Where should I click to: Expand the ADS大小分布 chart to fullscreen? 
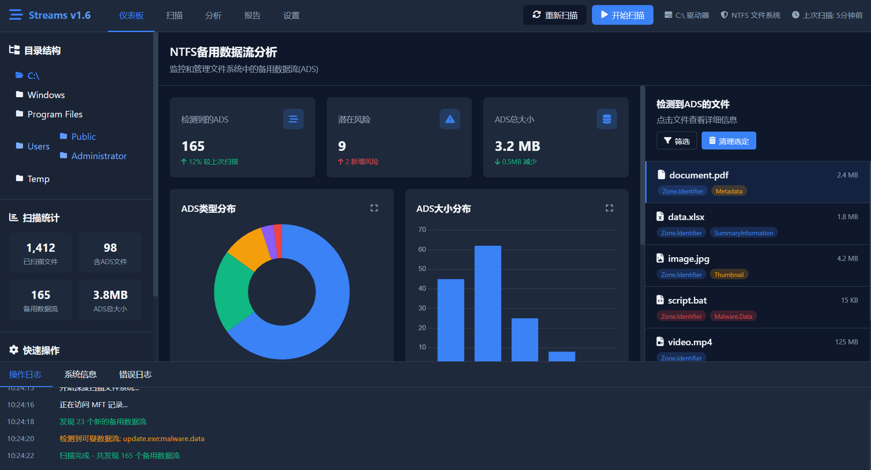click(609, 208)
